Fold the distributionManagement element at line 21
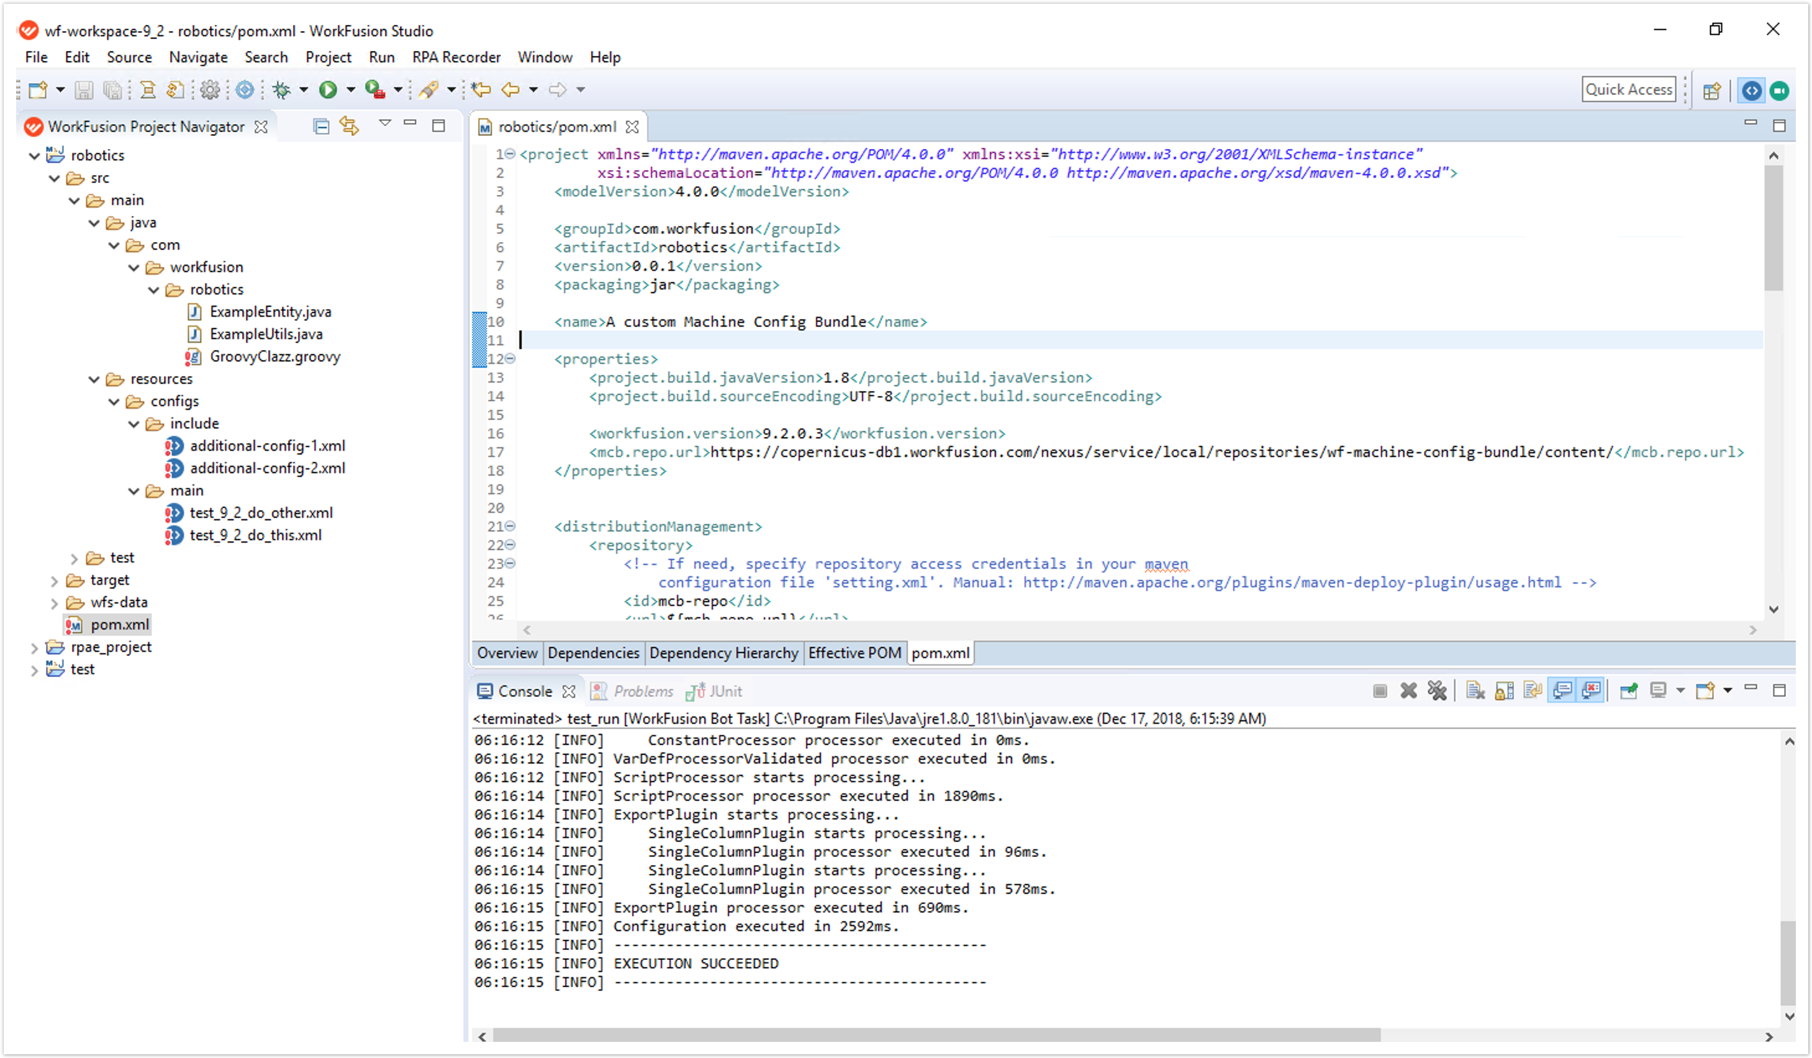The height and width of the screenshot is (1058, 1812). point(510,527)
